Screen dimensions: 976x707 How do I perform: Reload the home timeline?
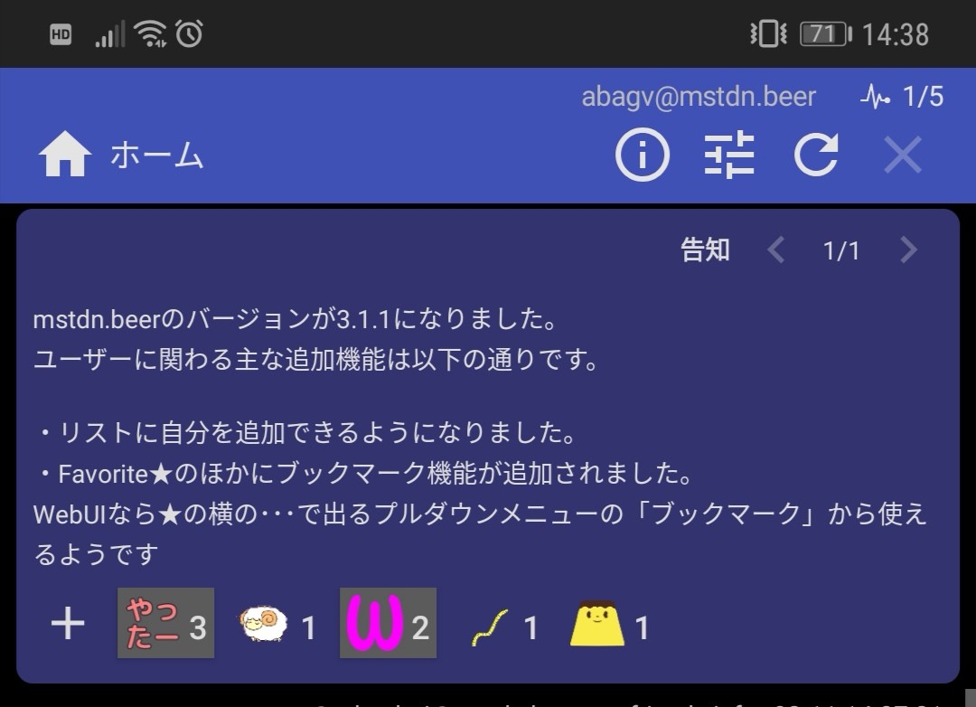816,155
